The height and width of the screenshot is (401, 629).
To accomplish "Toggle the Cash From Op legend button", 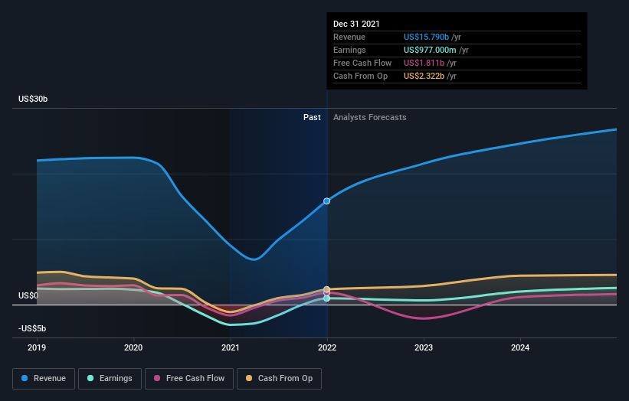I will click(279, 379).
